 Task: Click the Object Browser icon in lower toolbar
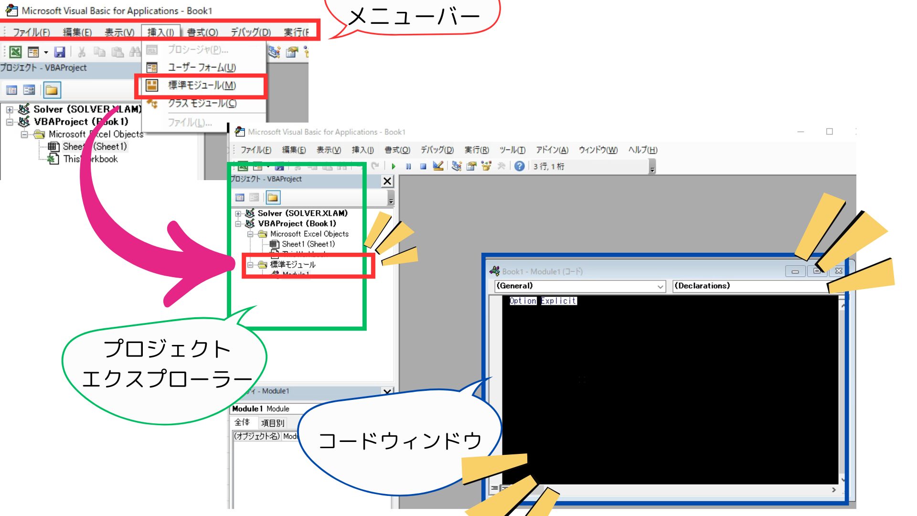pos(487,166)
